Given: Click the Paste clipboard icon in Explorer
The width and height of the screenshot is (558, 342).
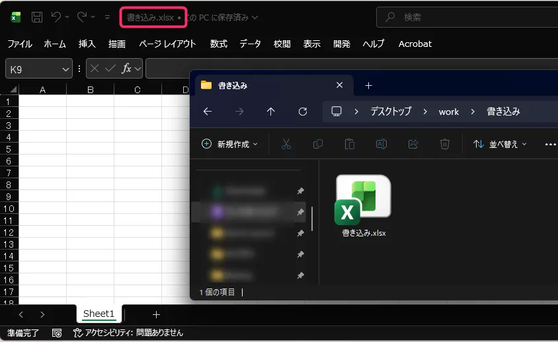Looking at the screenshot, I should (x=350, y=144).
